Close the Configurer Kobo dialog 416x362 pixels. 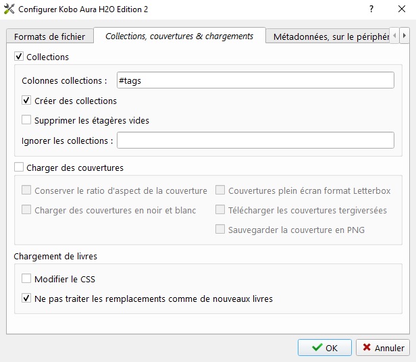coord(402,9)
